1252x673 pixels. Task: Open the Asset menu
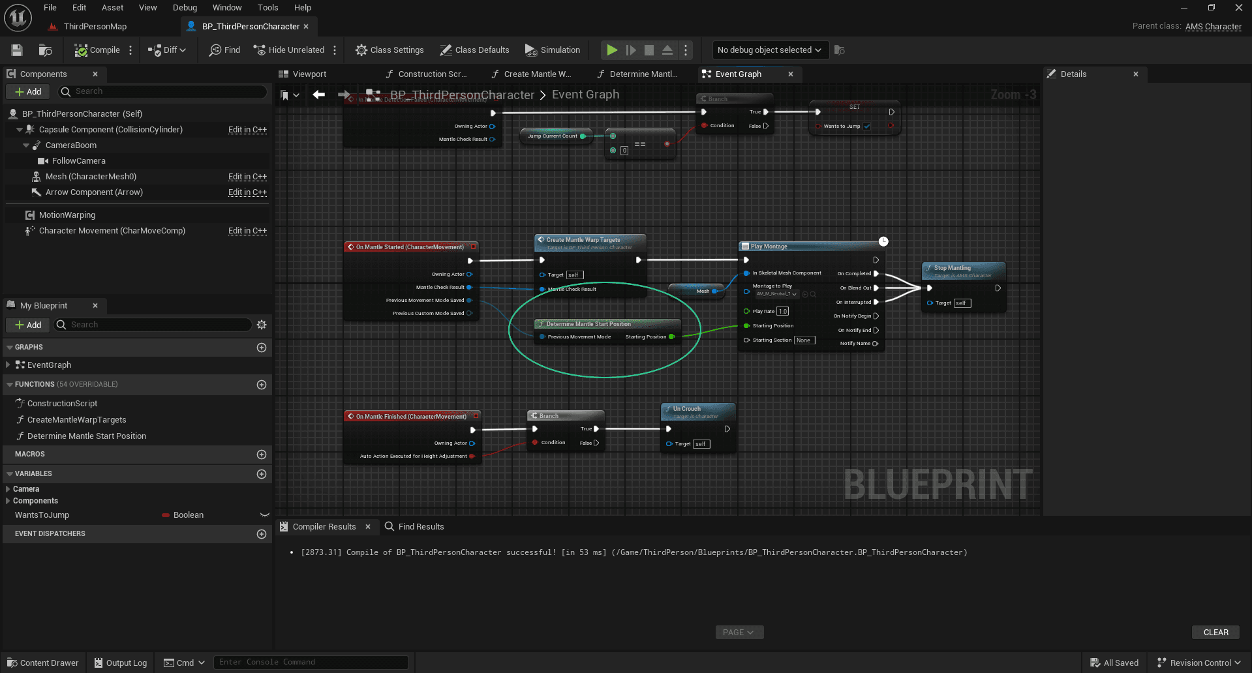point(112,8)
